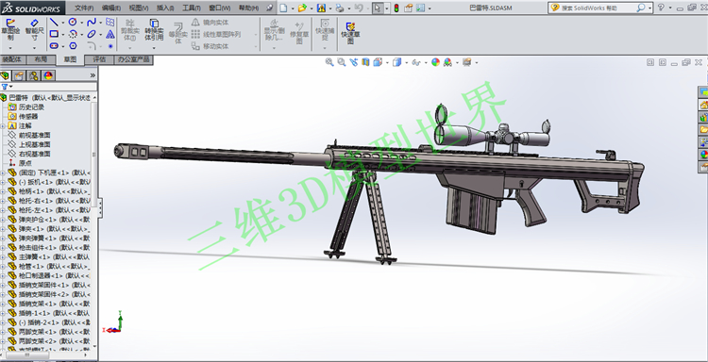Open the 视图(V) menu
Viewport: 708px width, 362px height.
pyautogui.click(x=139, y=8)
